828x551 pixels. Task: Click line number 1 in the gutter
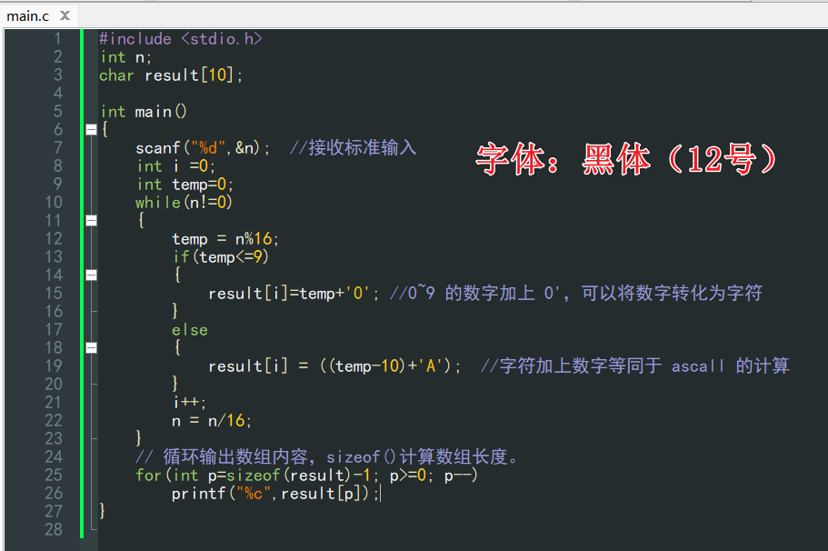pyautogui.click(x=57, y=38)
